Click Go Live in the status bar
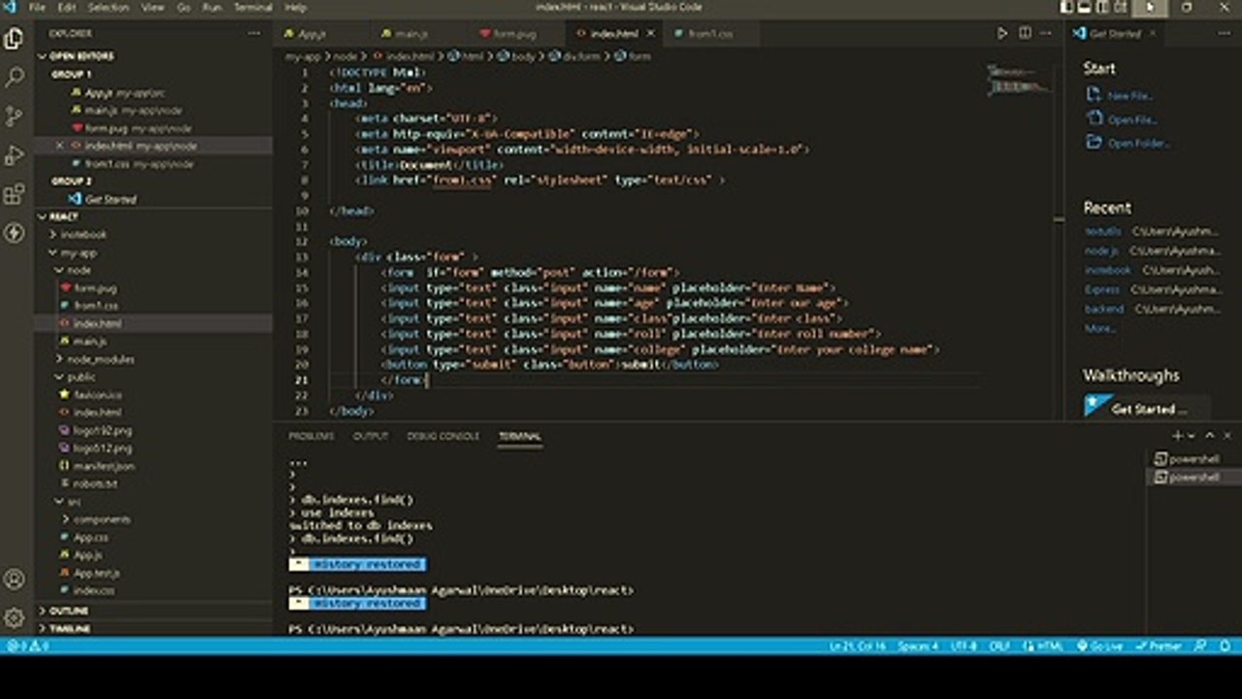Viewport: 1242px width, 699px height. (x=1101, y=646)
